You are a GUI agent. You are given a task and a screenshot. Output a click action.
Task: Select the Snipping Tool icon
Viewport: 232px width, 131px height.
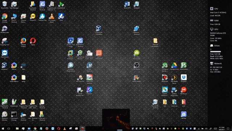pos(5,42)
